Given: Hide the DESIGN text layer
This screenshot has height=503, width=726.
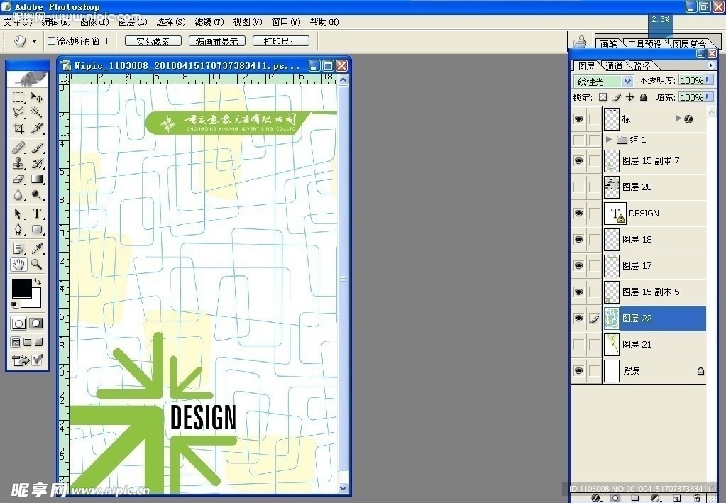Looking at the screenshot, I should 579,214.
